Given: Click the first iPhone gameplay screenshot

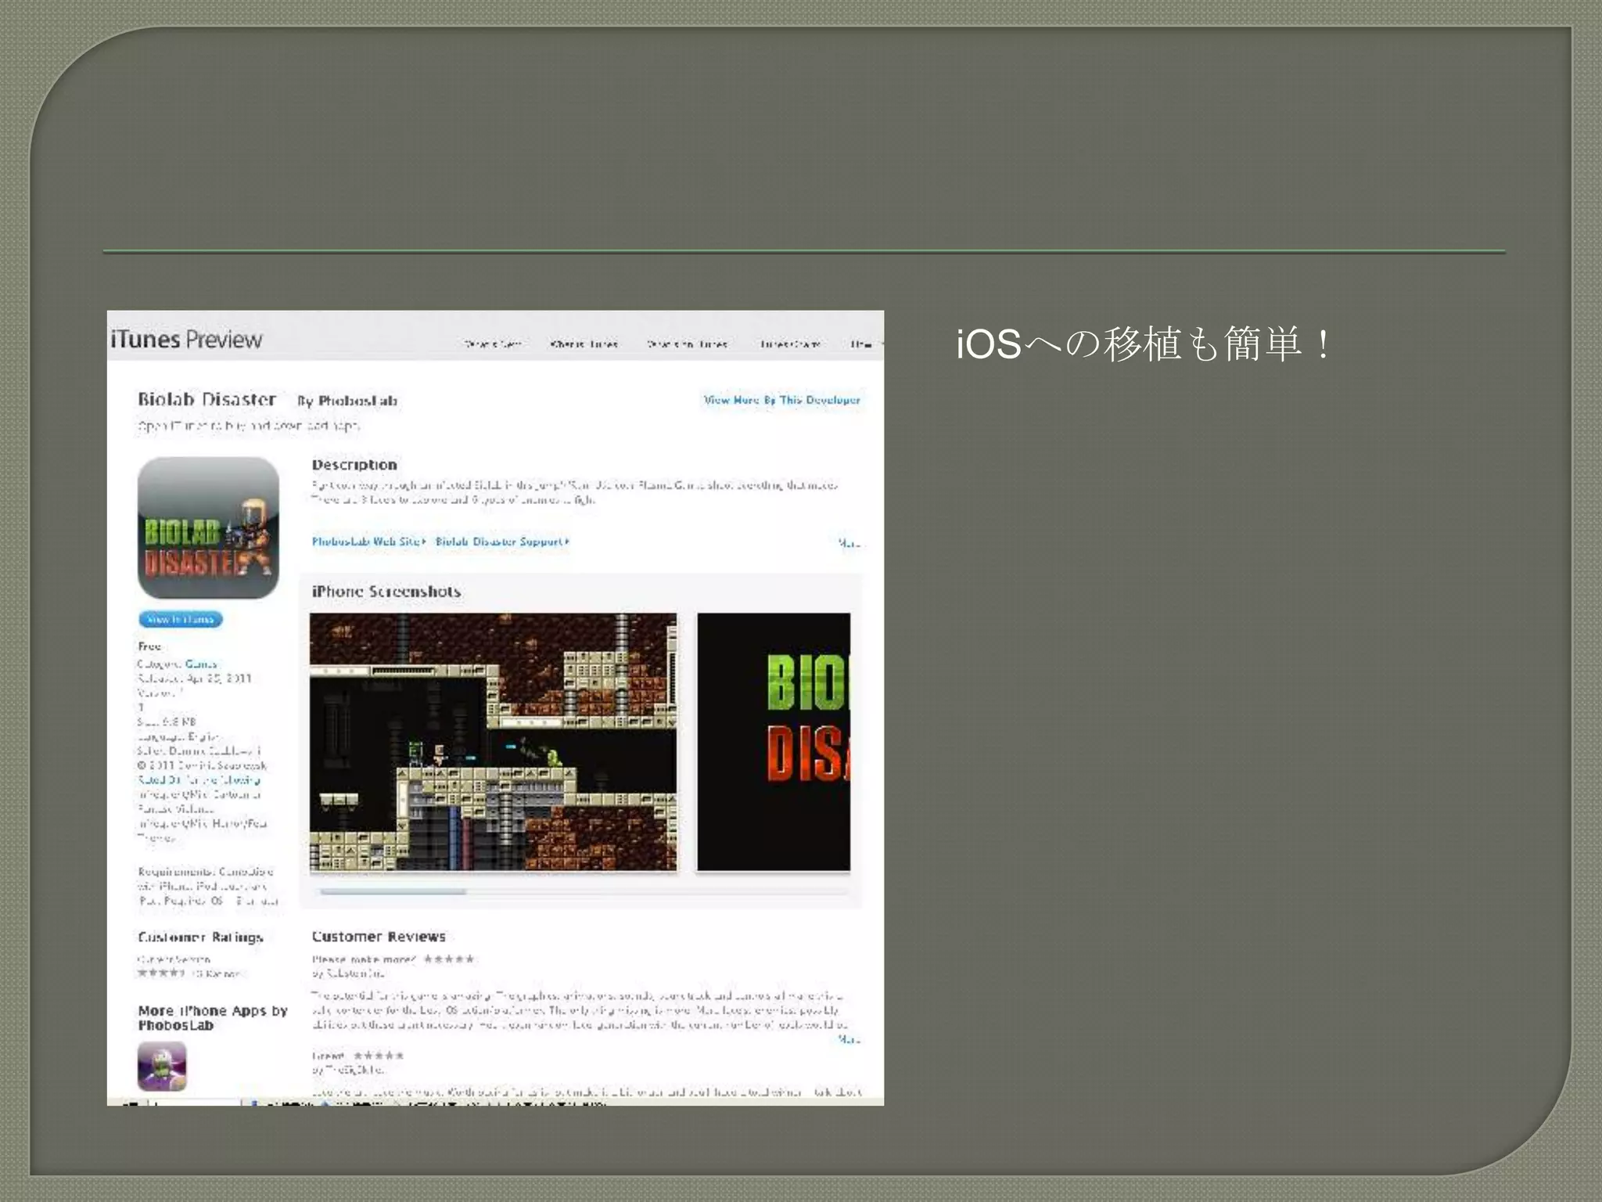Looking at the screenshot, I should click(493, 742).
